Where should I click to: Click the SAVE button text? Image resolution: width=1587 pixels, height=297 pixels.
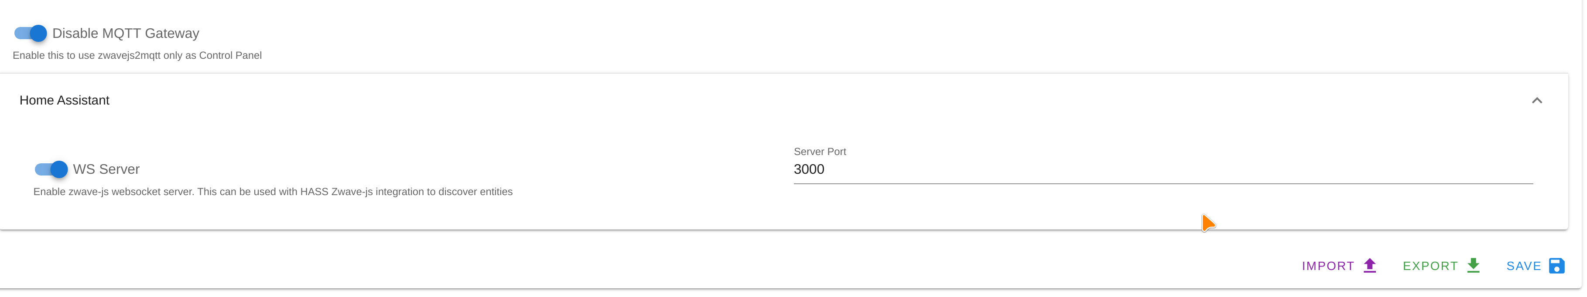(1524, 266)
